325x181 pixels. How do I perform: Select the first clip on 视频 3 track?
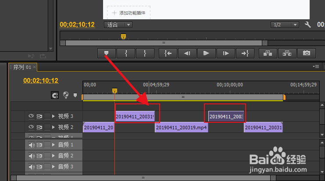tap(135, 117)
